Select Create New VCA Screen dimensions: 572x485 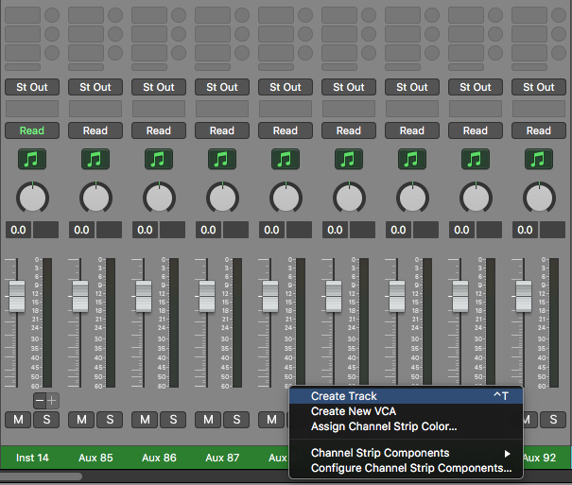coord(406,411)
